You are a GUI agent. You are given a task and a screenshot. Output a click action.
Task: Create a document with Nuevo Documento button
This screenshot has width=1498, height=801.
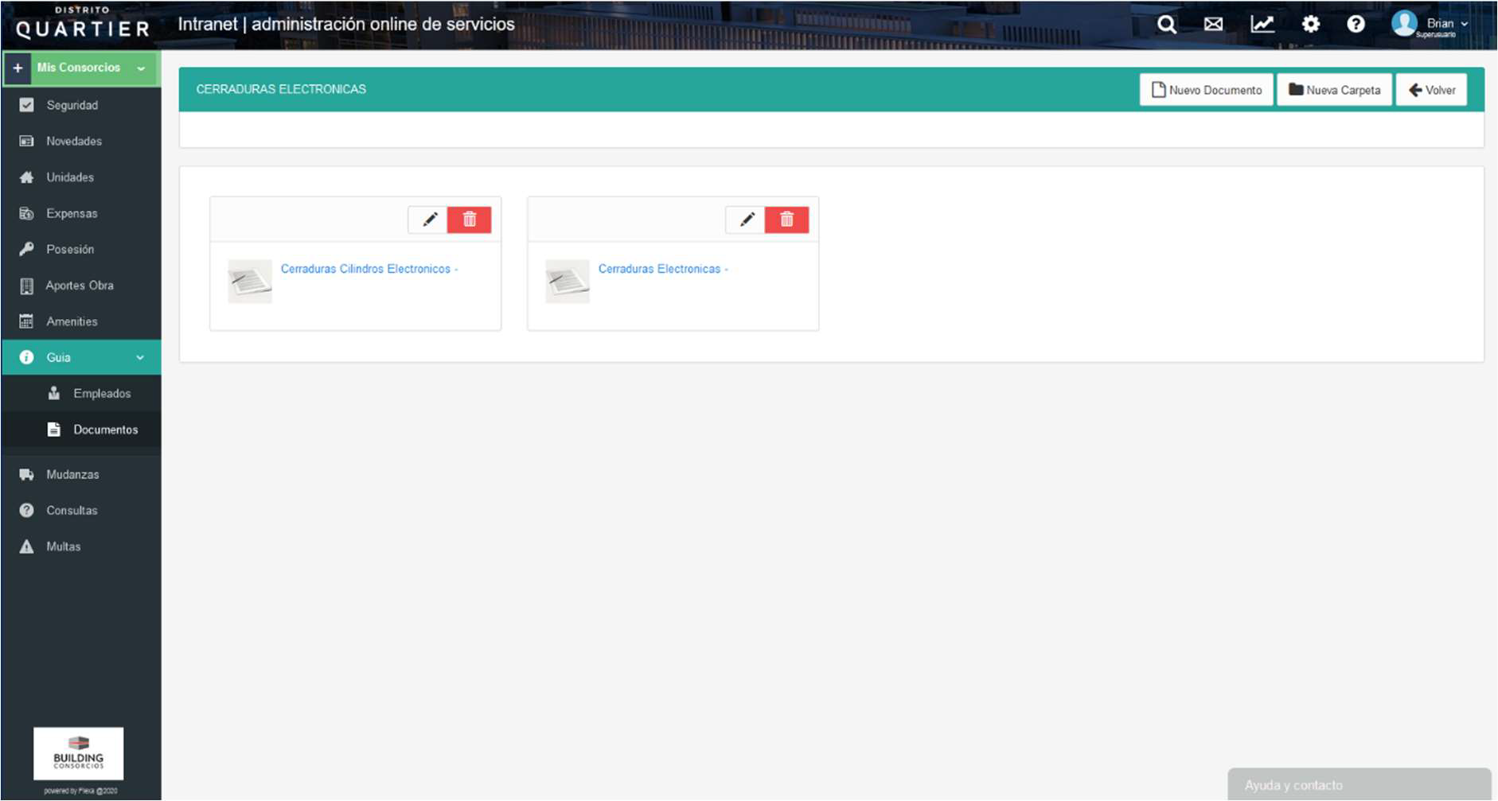pos(1205,90)
